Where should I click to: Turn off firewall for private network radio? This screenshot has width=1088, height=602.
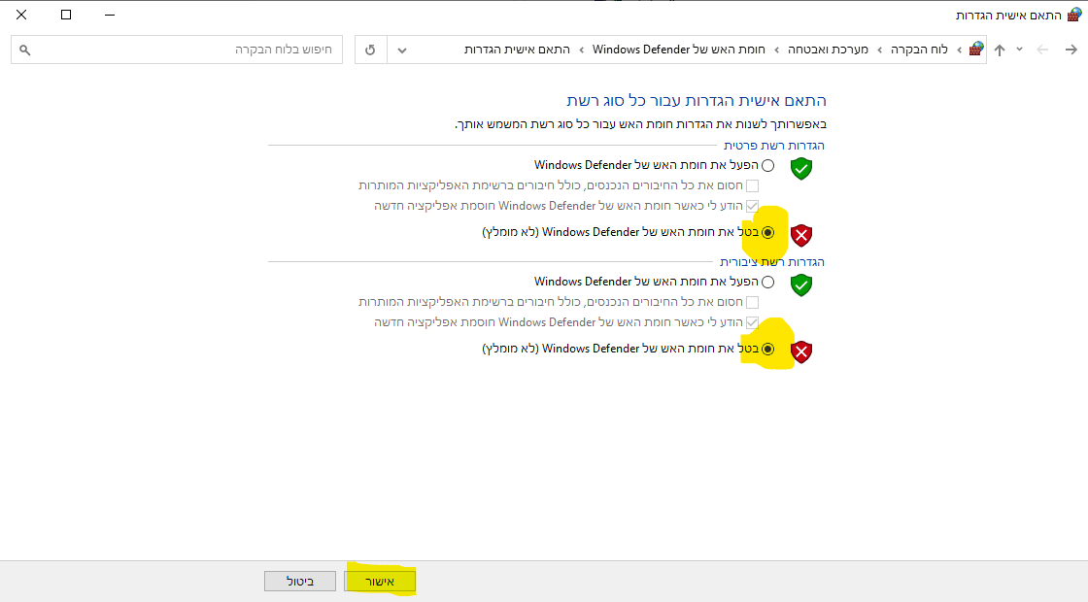click(767, 232)
